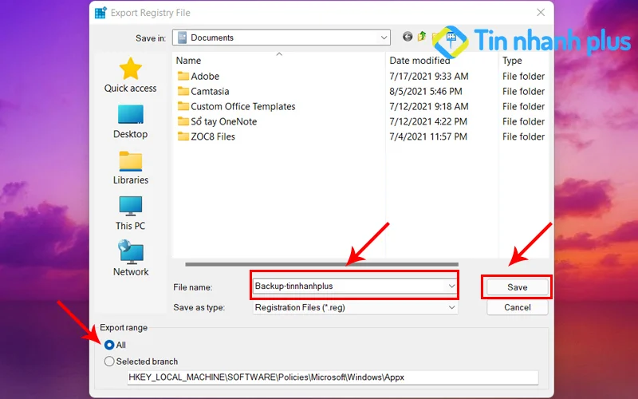Go to Desktop in places bar
Image resolution: width=638 pixels, height=399 pixels.
(130, 122)
